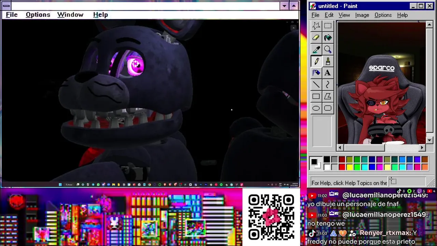This screenshot has width=437, height=246.
Task: Select the Magnifier tool in Paint
Action: coord(328,50)
